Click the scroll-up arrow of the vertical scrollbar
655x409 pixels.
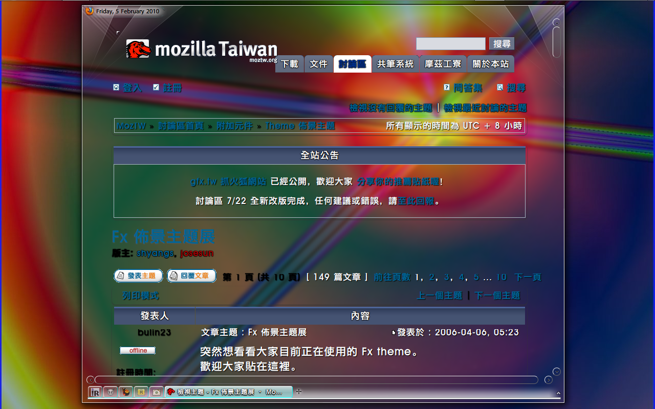click(x=557, y=22)
